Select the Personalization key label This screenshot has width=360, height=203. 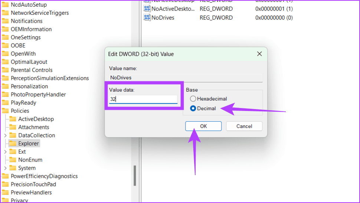[x=29, y=86]
